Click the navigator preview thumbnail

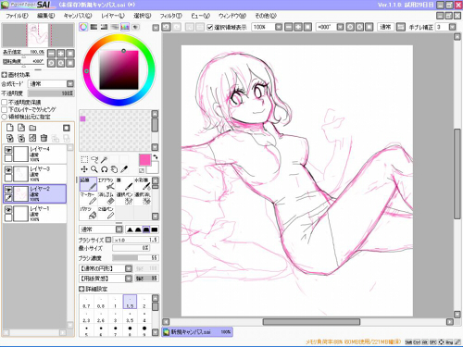tap(38, 35)
